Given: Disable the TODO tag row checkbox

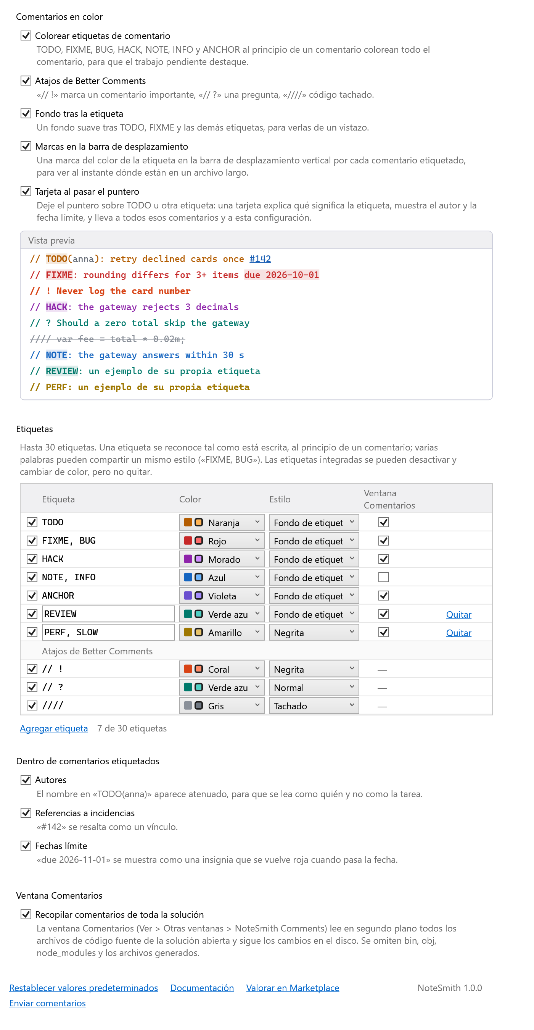Looking at the screenshot, I should point(32,523).
